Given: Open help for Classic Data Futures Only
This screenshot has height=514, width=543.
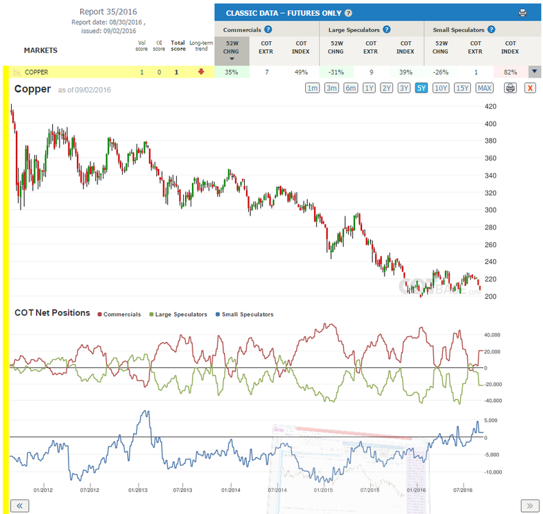Looking at the screenshot, I should (348, 13).
